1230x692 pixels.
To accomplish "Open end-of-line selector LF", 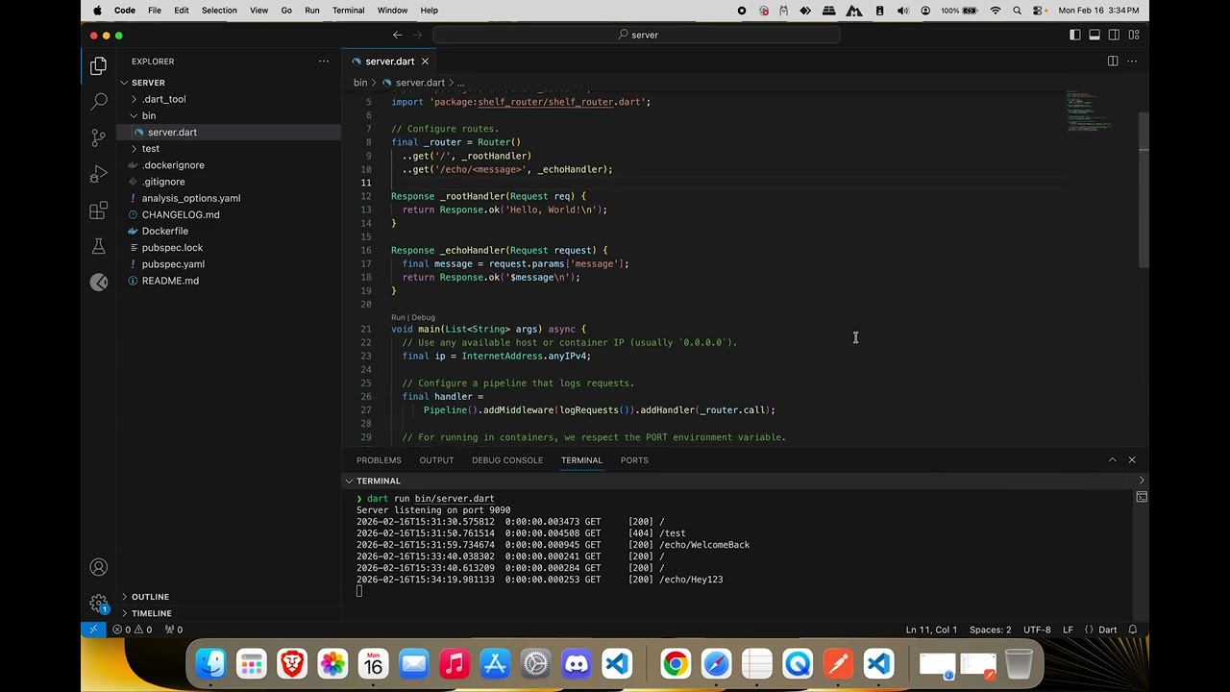I will pos(1068,630).
